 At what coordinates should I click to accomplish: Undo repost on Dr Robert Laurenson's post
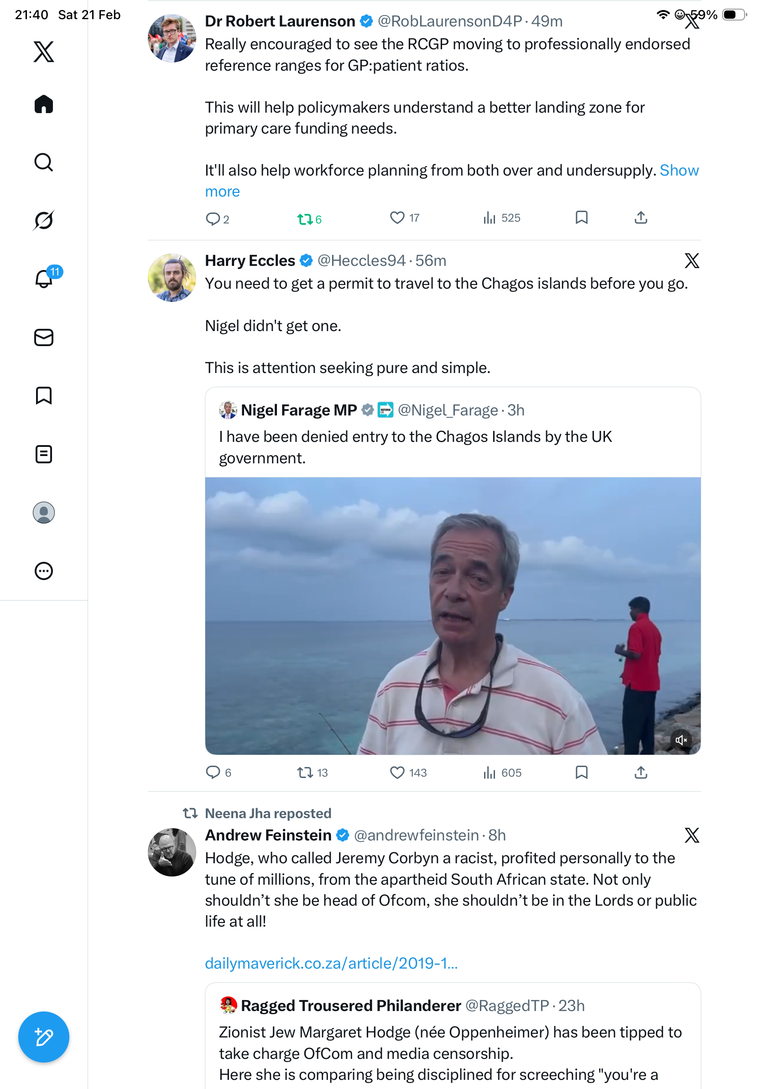[305, 218]
